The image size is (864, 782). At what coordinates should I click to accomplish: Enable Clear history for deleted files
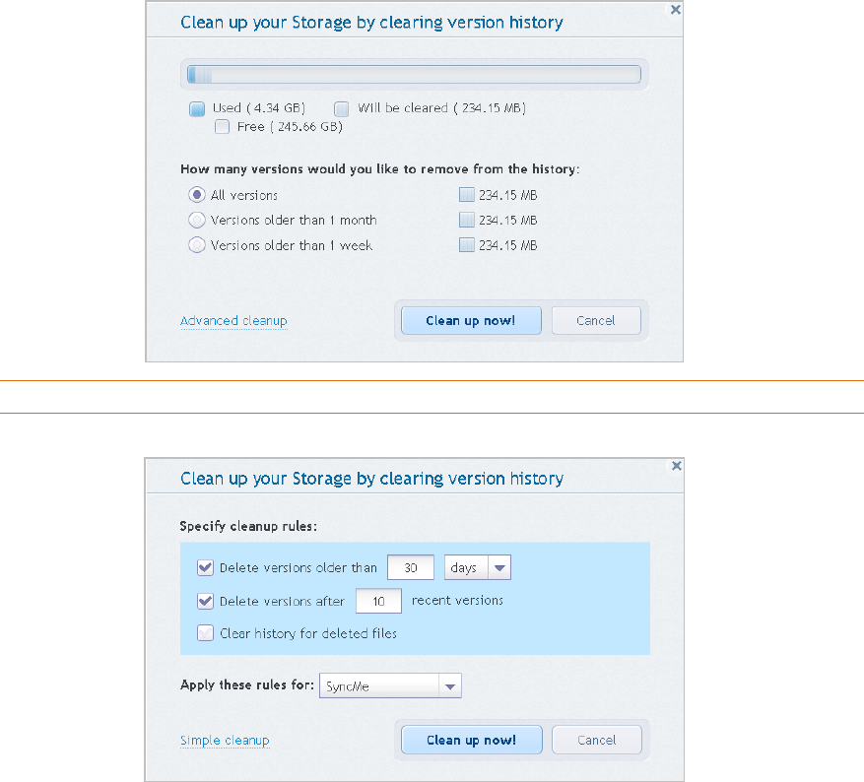pyautogui.click(x=205, y=633)
